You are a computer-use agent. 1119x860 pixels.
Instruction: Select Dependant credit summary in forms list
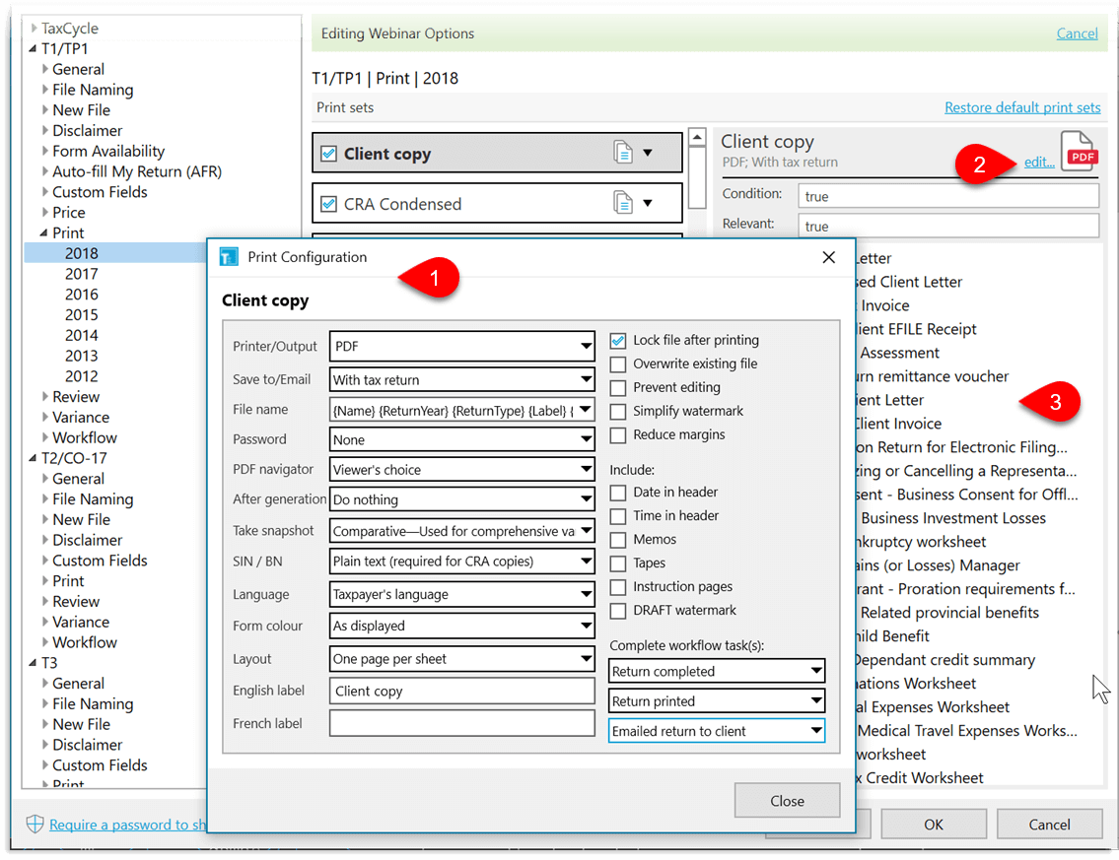click(944, 660)
